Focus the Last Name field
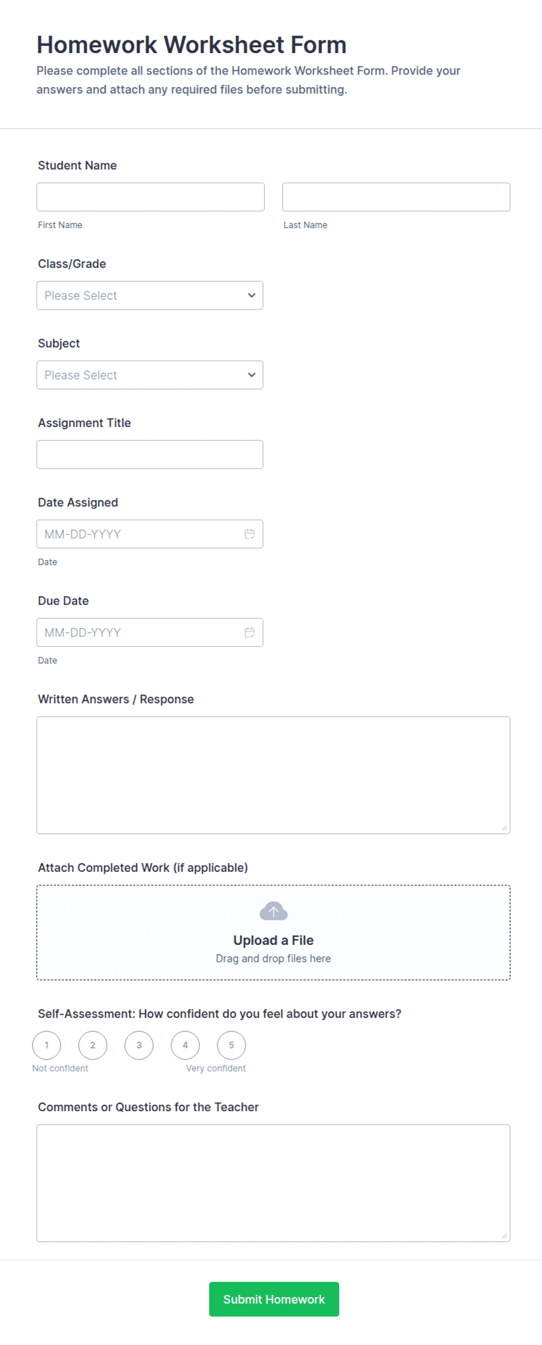 click(396, 197)
